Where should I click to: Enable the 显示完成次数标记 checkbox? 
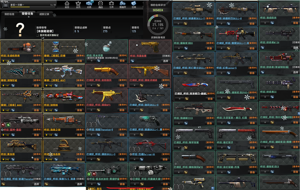pyautogui.click(x=37, y=35)
